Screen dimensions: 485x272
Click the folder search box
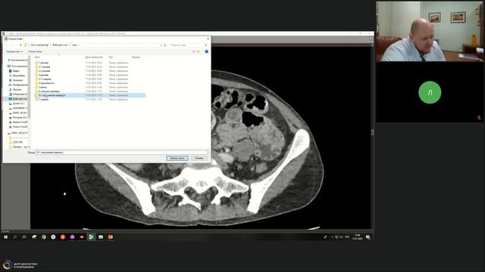click(x=189, y=45)
